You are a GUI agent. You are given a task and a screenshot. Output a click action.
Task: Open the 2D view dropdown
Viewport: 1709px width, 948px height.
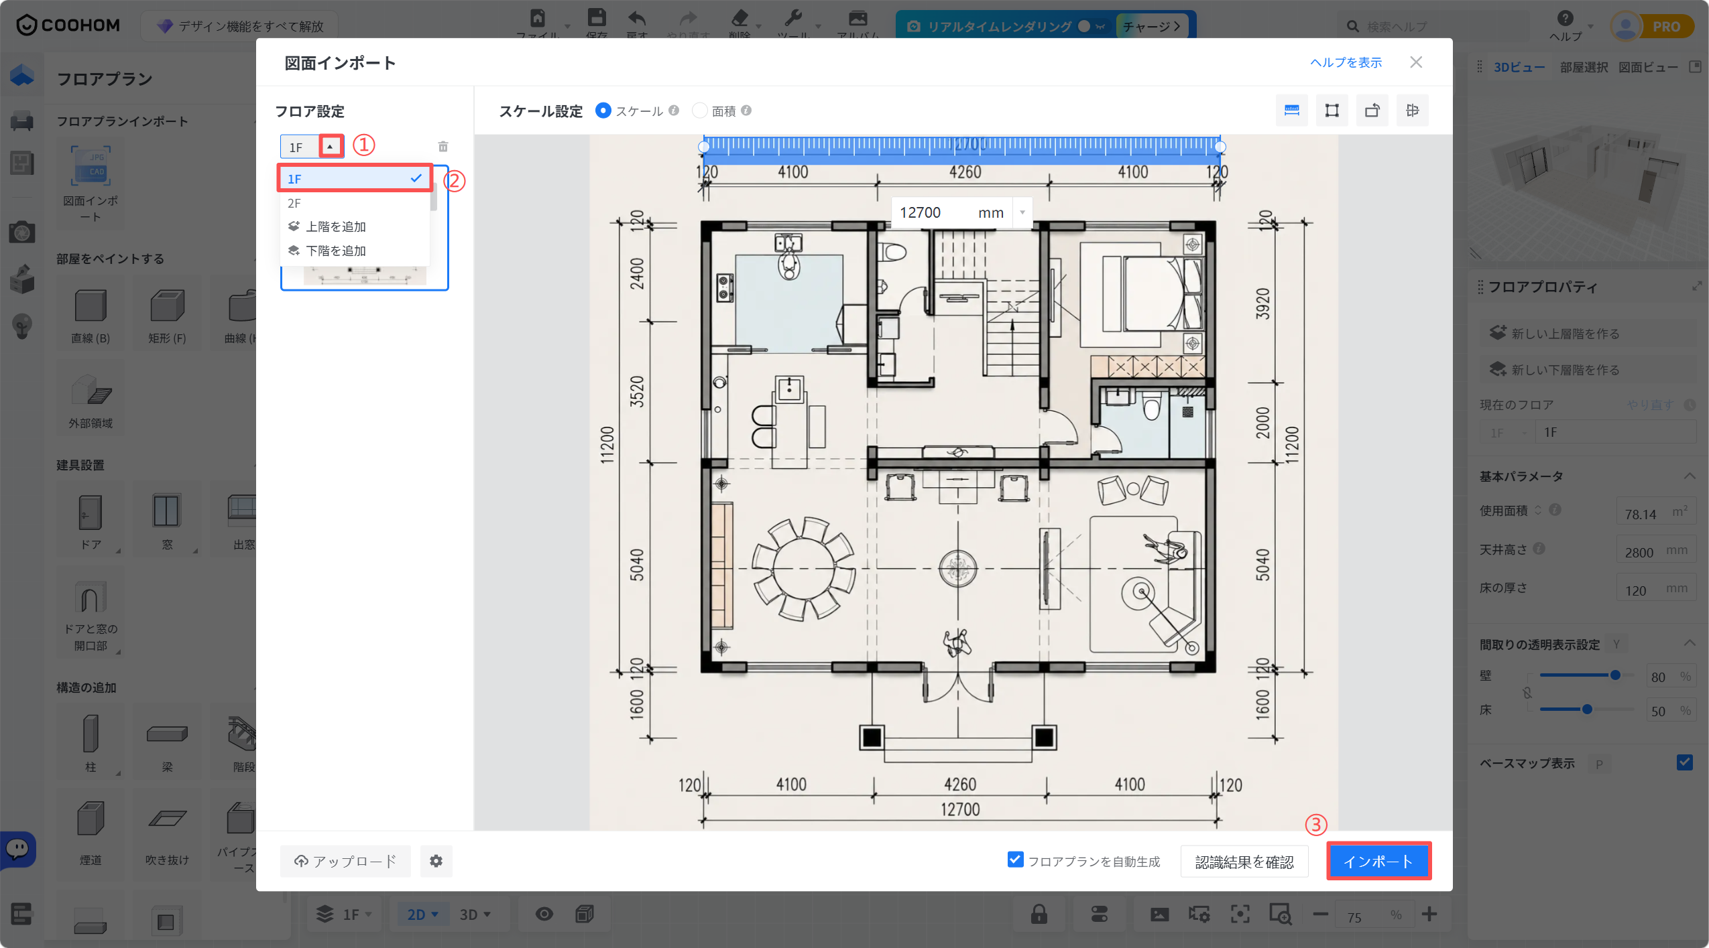pyautogui.click(x=422, y=915)
